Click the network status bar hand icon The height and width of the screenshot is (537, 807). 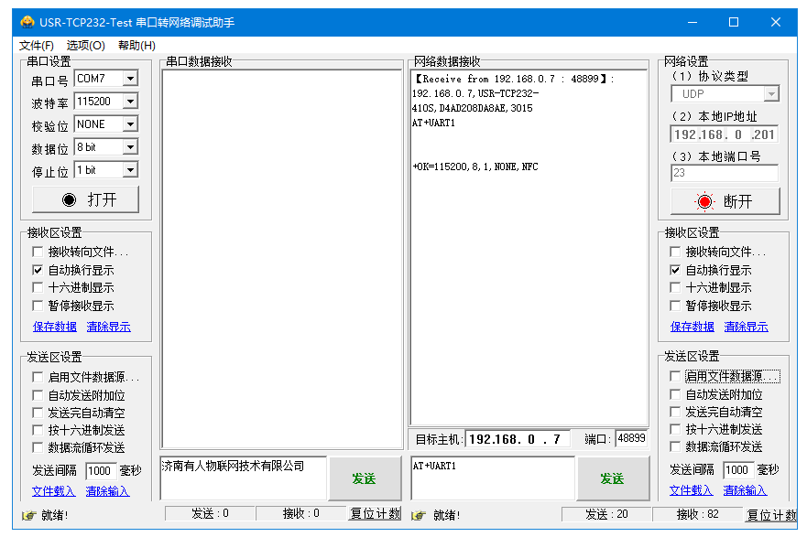420,515
